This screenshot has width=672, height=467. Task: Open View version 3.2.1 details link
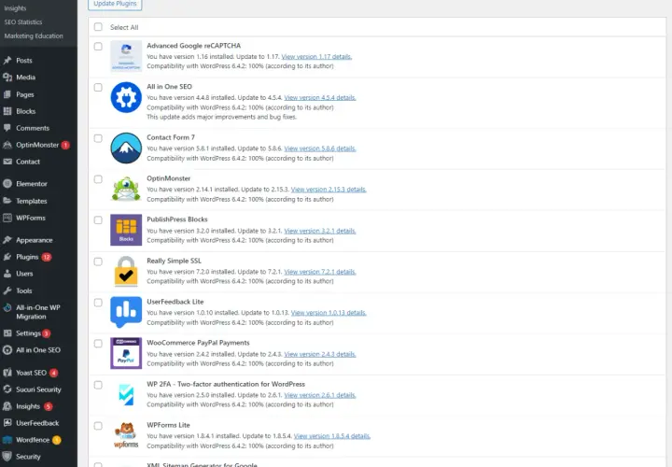coord(320,231)
